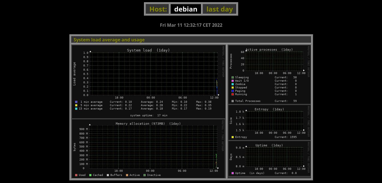Click the yellow Stopped processes swatch
Image resolution: width=382 pixels, height=183 pixels.
coord(233,88)
